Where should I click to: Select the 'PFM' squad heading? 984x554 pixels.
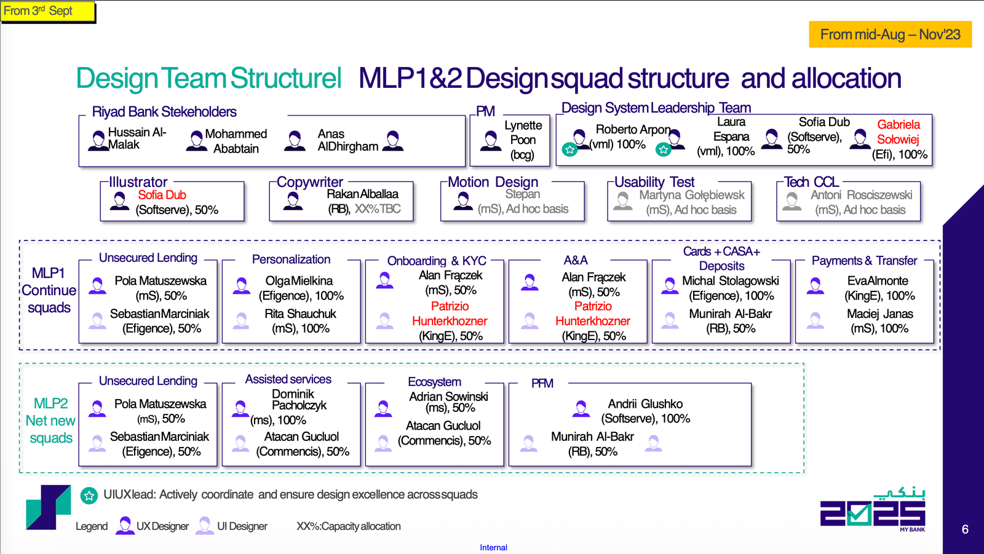(542, 383)
